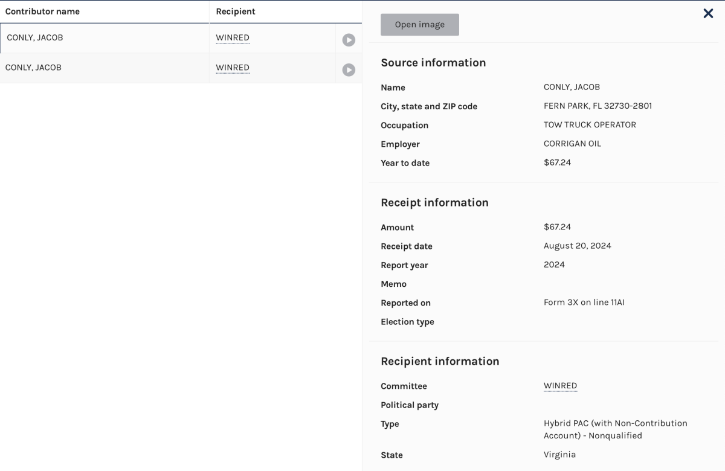Click the Recipient column header
Viewport: 725px width, 471px height.
click(236, 11)
